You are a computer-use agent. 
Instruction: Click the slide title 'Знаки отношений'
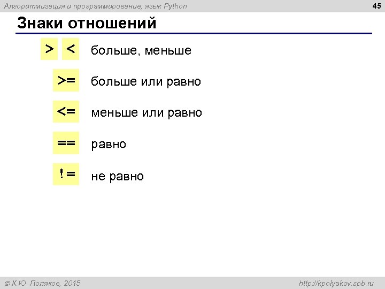(87, 23)
